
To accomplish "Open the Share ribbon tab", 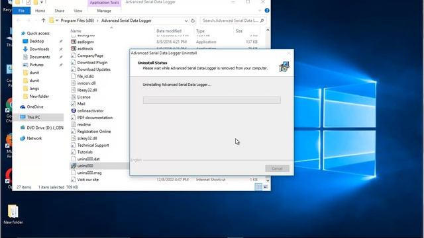I will pos(60,11).
